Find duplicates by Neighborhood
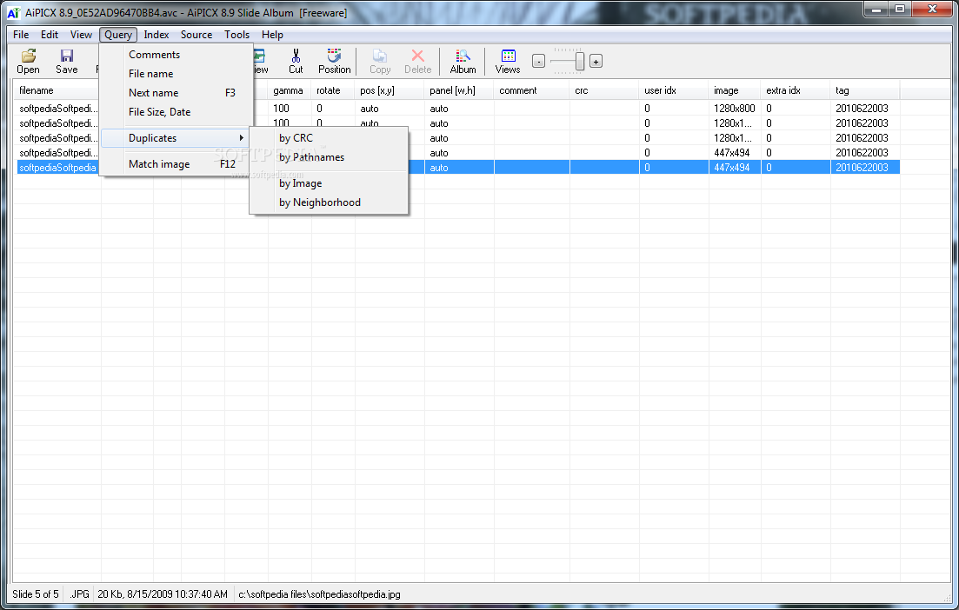959x610 pixels. [329, 202]
